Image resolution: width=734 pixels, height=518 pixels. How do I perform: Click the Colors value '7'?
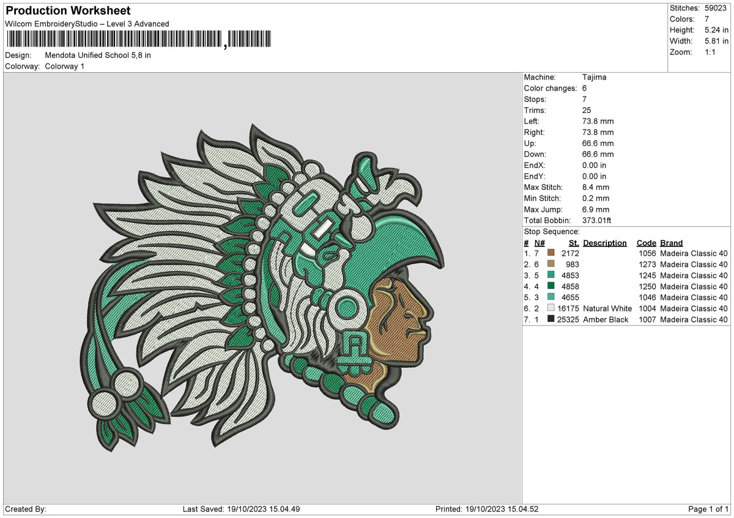point(706,19)
